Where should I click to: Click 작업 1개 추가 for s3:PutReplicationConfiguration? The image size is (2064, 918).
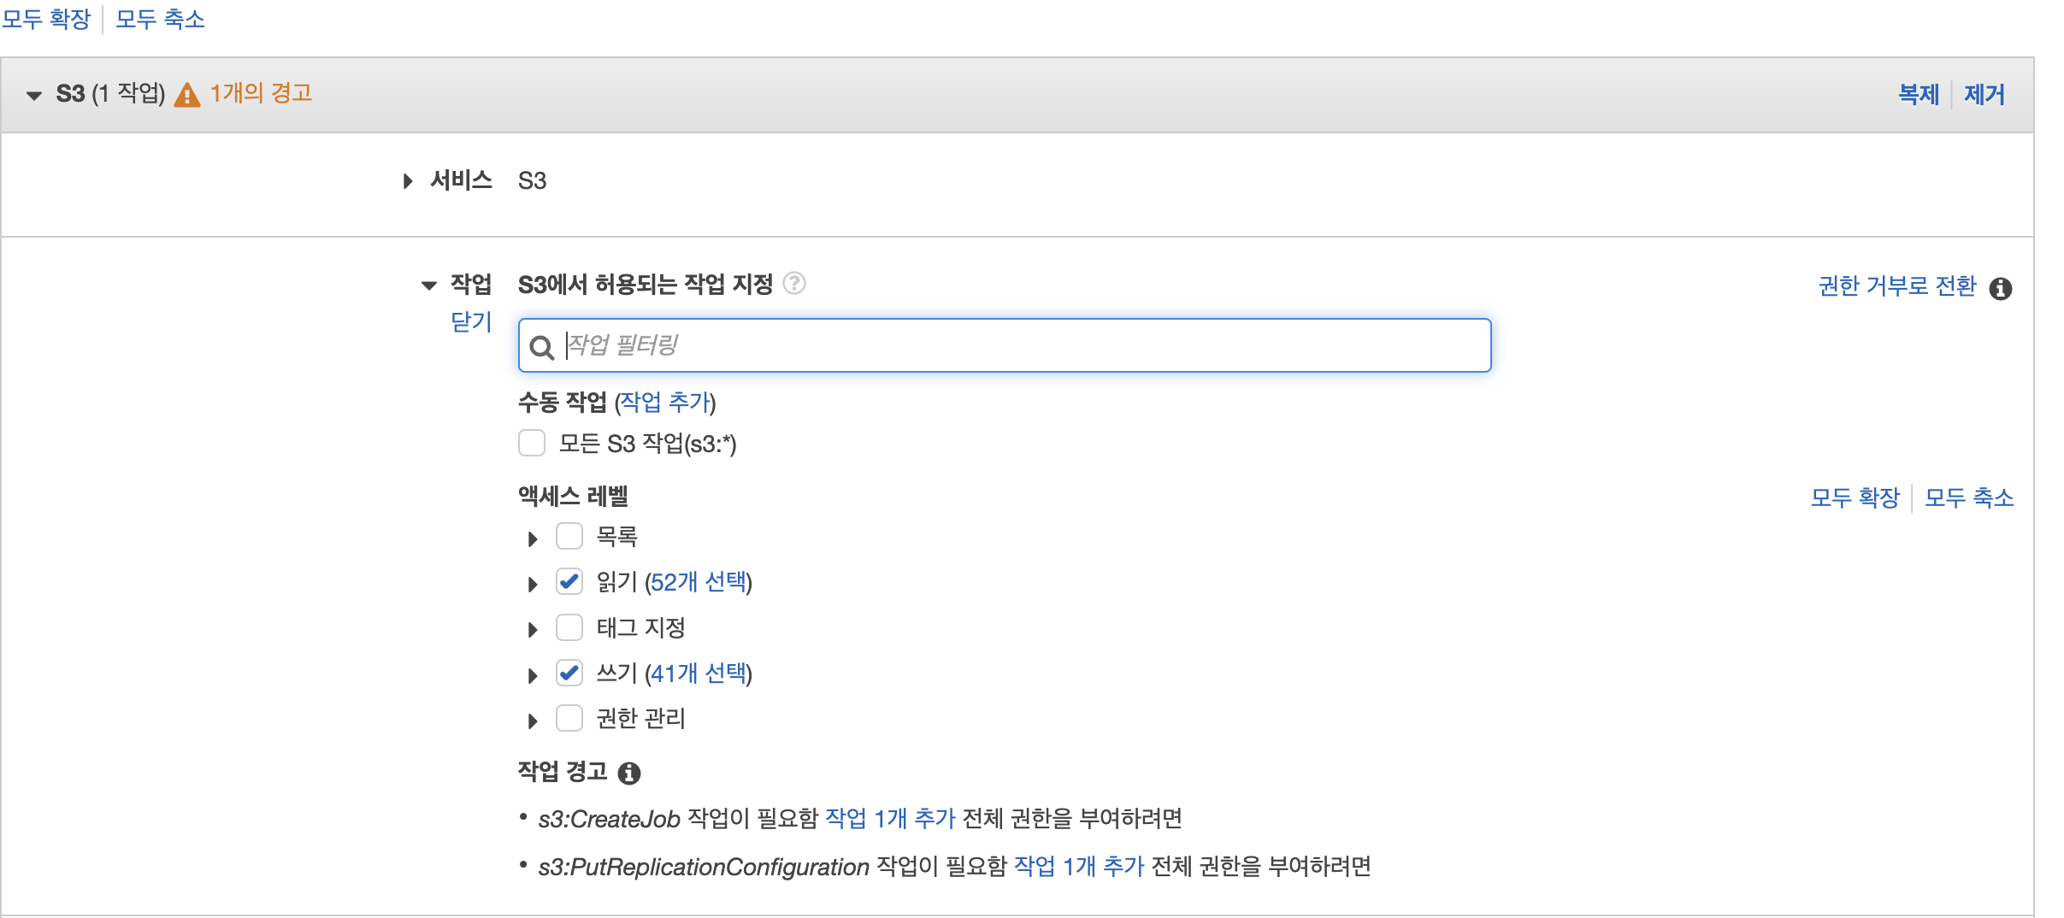(1079, 867)
